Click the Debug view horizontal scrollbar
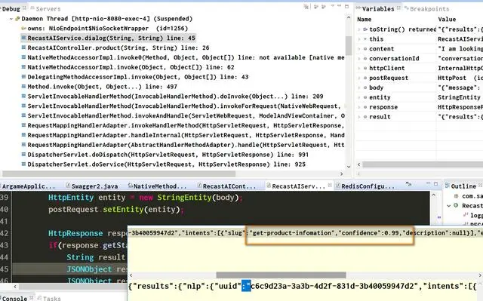Viewport: 483px width, 301px height. pyautogui.click(x=119, y=174)
